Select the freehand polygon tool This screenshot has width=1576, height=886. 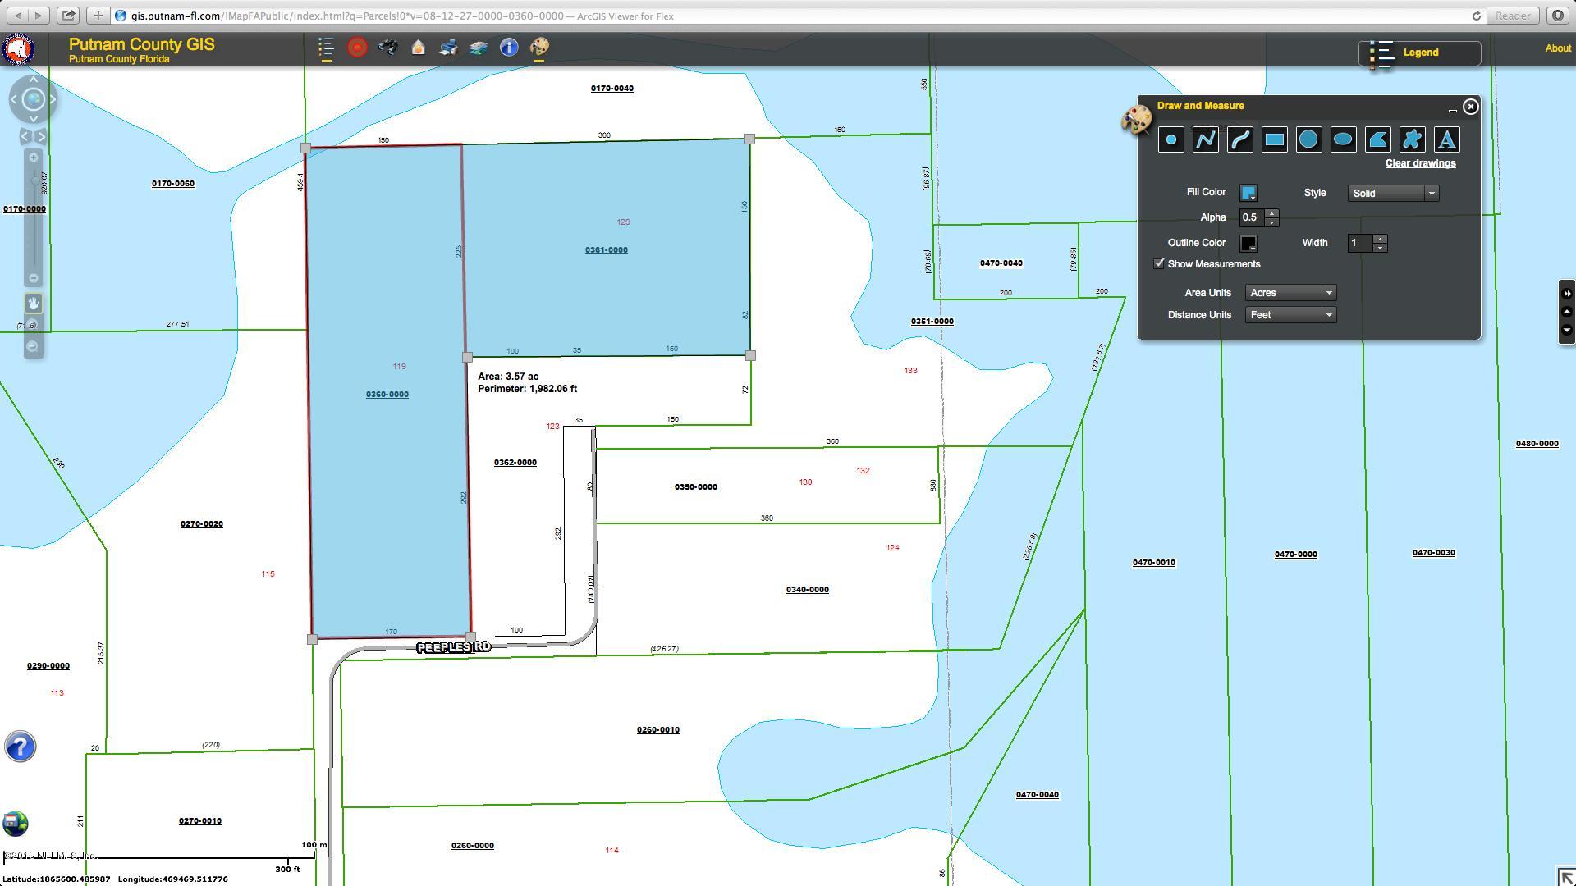1413,139
